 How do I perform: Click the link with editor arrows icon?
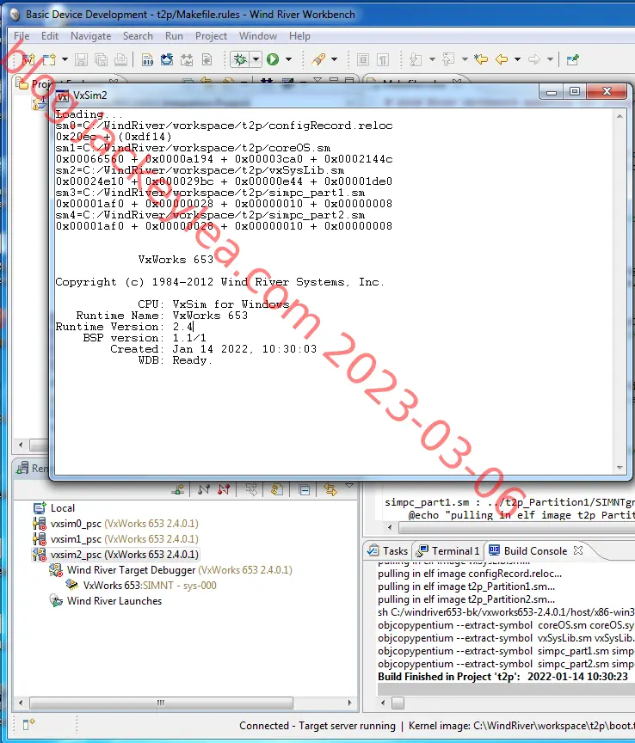coord(330,489)
